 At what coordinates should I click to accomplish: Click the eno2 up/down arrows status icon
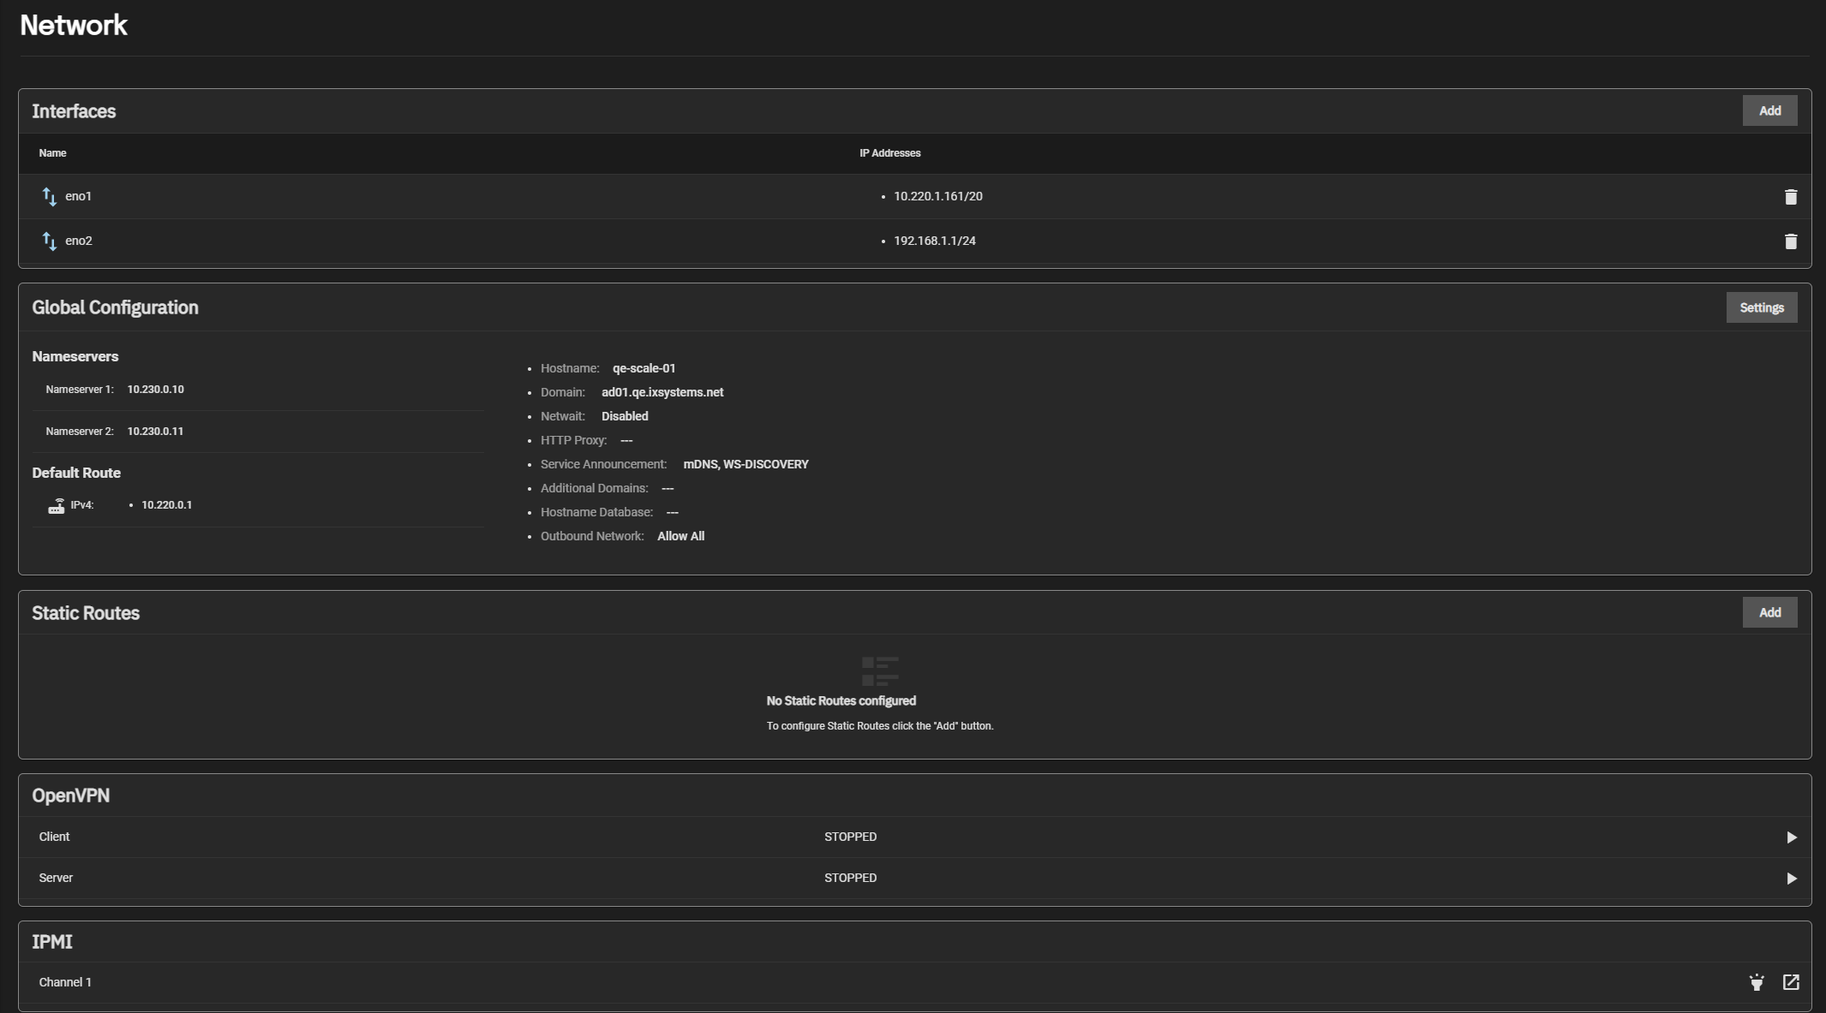(50, 241)
